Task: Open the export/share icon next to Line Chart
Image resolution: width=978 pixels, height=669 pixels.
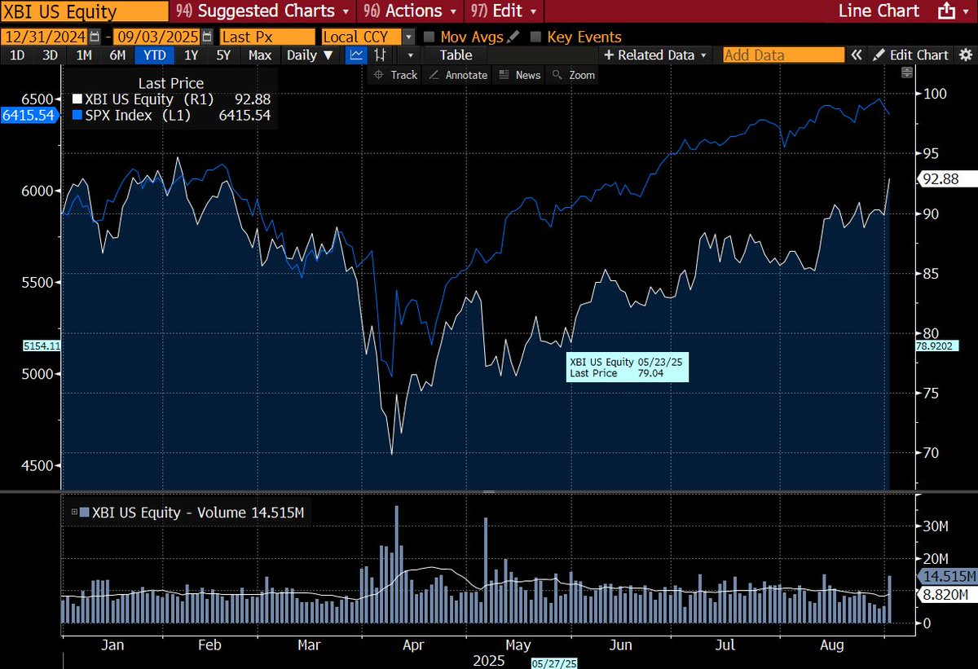Action: [x=948, y=11]
